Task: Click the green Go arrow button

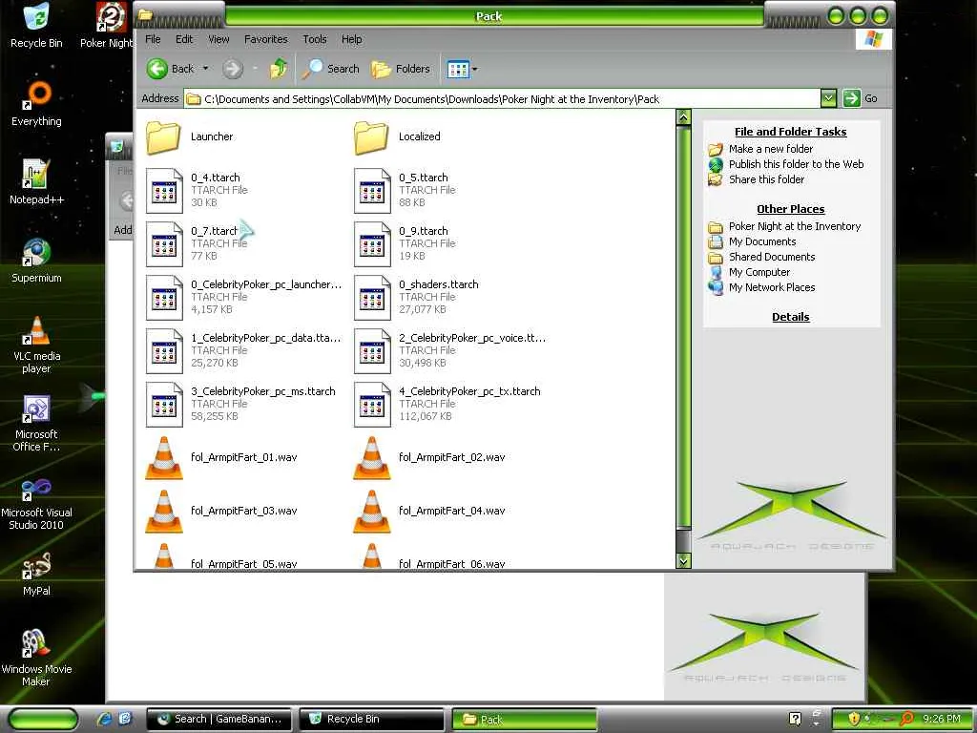Action: (851, 98)
